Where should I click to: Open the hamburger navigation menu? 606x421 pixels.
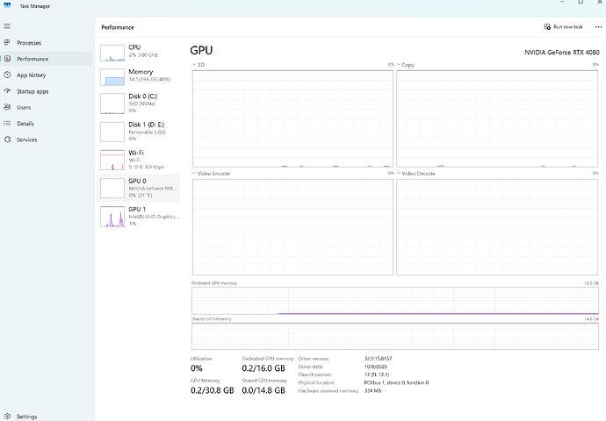pos(7,26)
